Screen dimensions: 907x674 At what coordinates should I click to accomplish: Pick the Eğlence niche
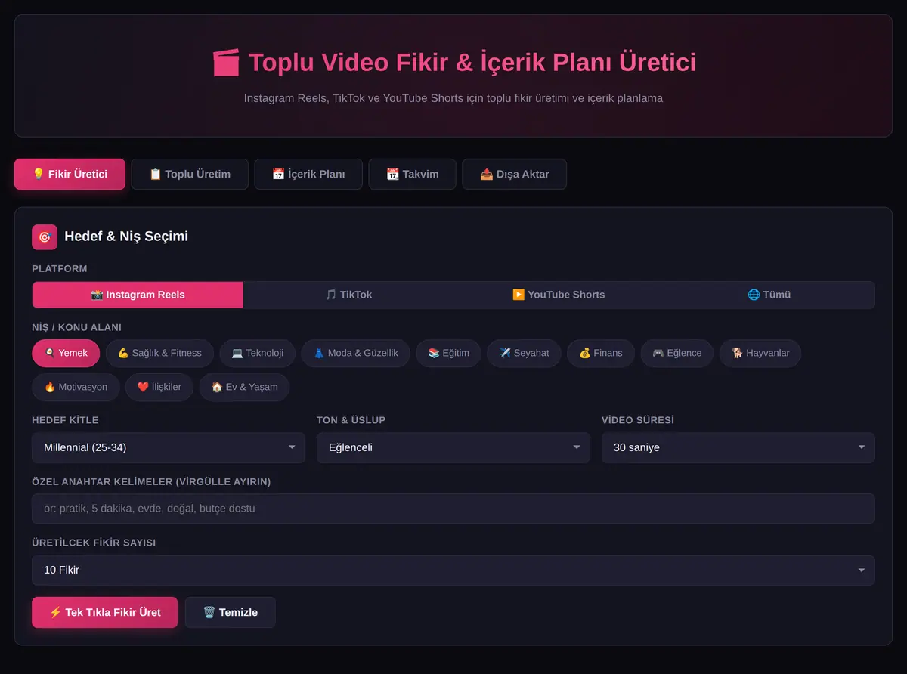pos(676,353)
